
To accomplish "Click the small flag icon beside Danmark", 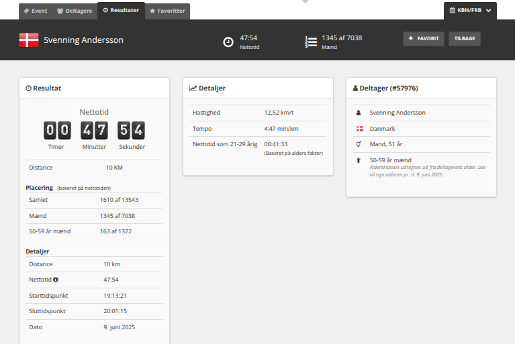I will tap(360, 129).
